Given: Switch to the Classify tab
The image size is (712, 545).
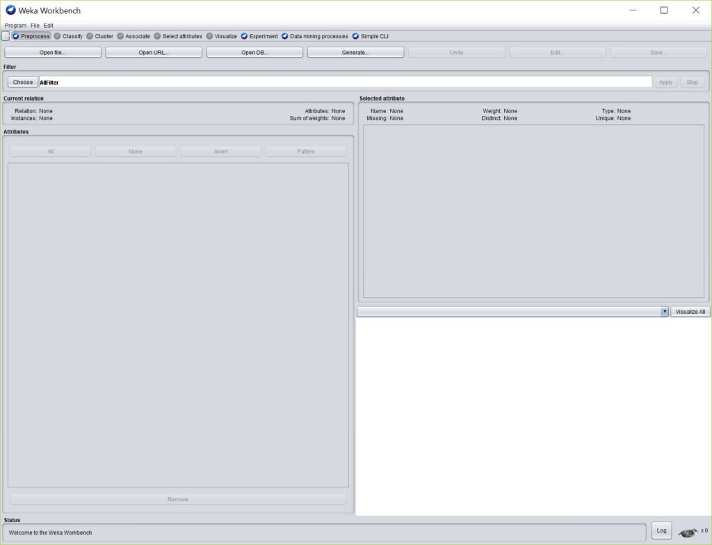Looking at the screenshot, I should 68,36.
